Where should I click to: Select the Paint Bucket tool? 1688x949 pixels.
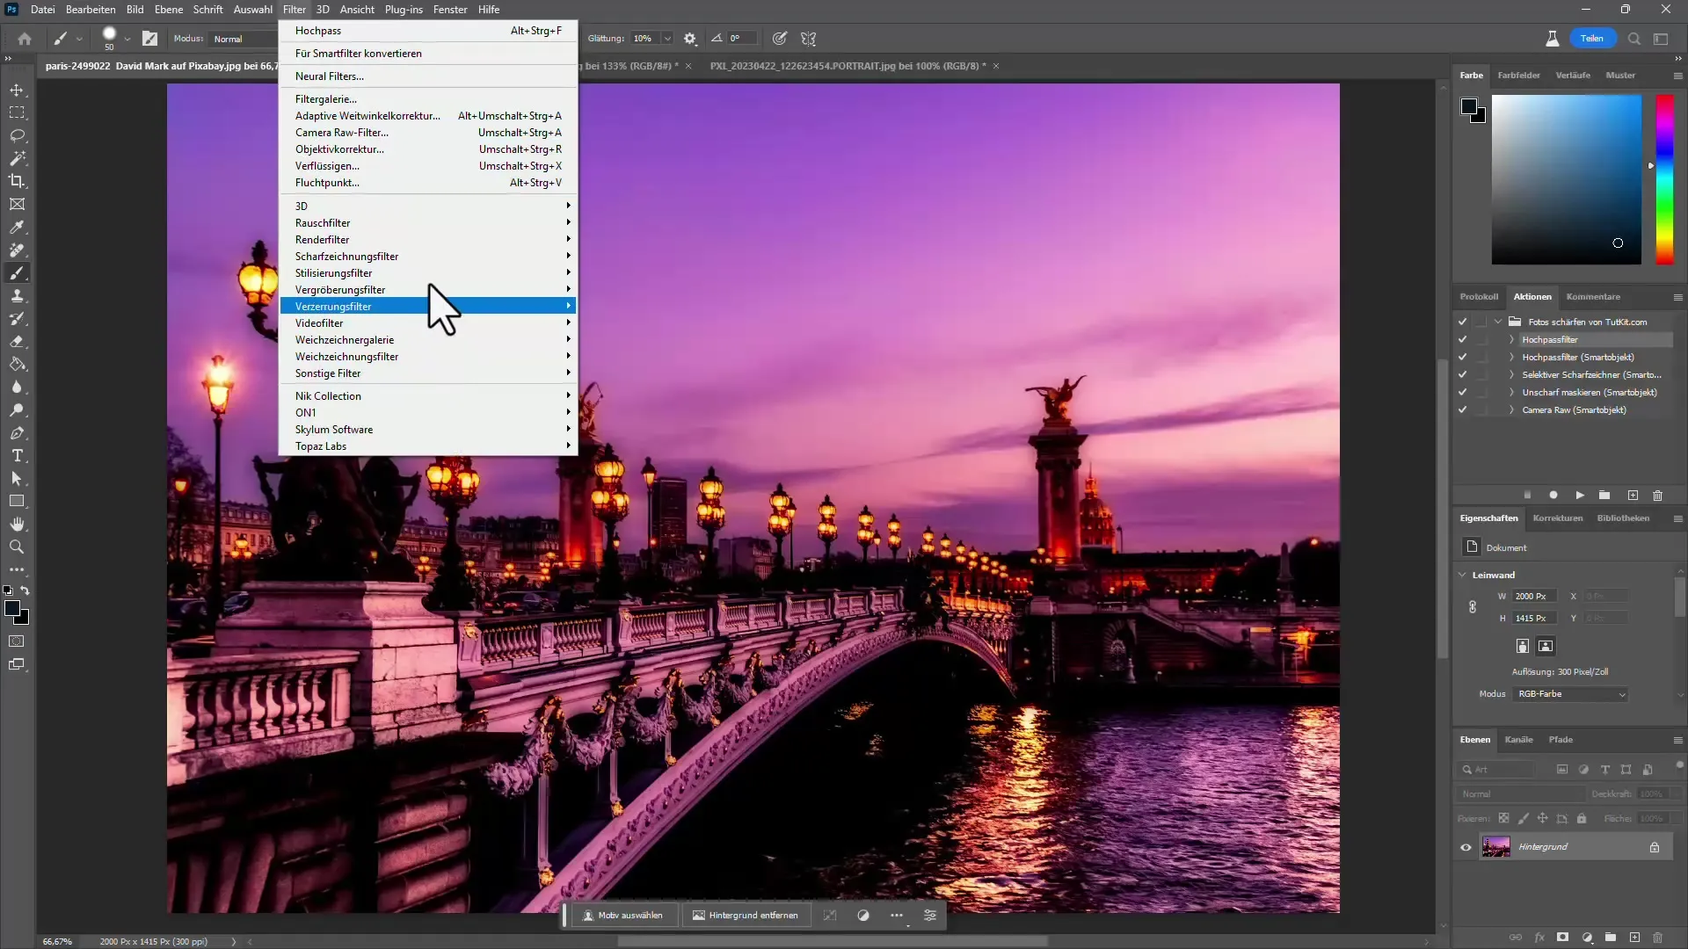click(x=17, y=365)
